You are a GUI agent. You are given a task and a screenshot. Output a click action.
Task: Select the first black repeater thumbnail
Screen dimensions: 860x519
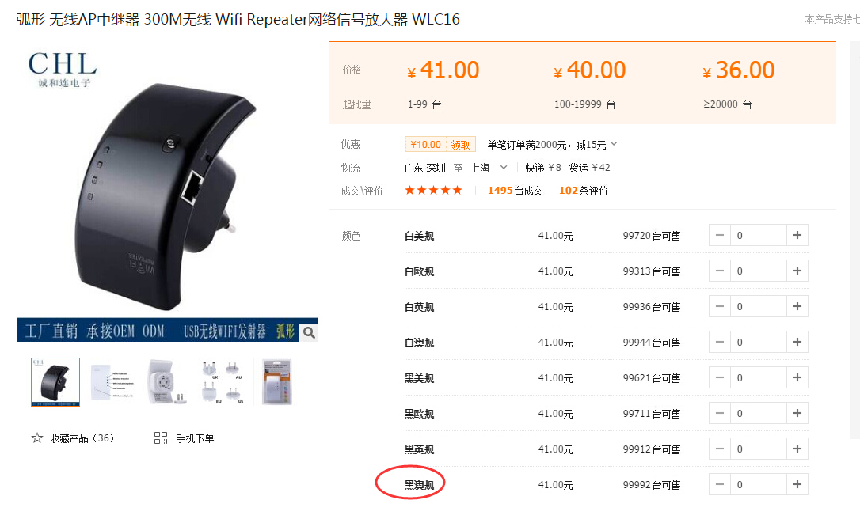point(55,382)
